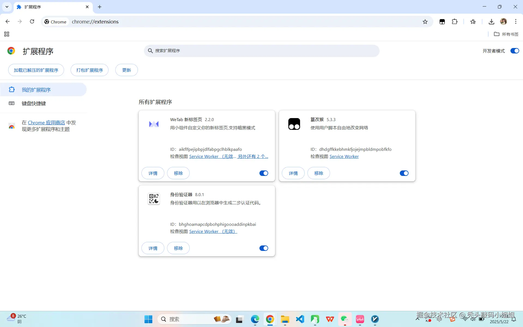
Task: Click the WeTab extension icon
Action: click(154, 124)
